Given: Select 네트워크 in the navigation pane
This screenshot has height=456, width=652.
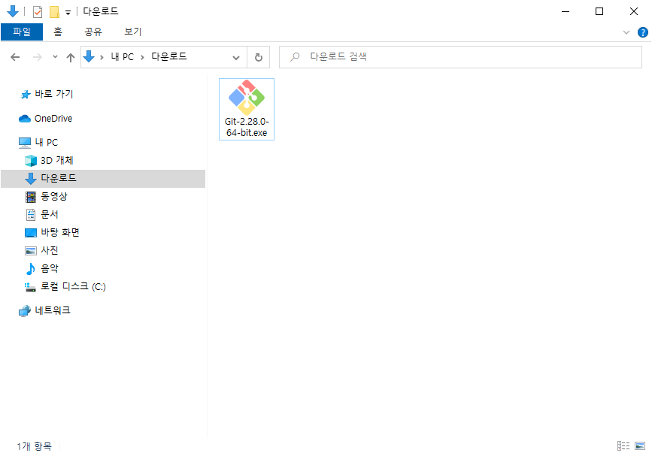Looking at the screenshot, I should [x=44, y=310].
